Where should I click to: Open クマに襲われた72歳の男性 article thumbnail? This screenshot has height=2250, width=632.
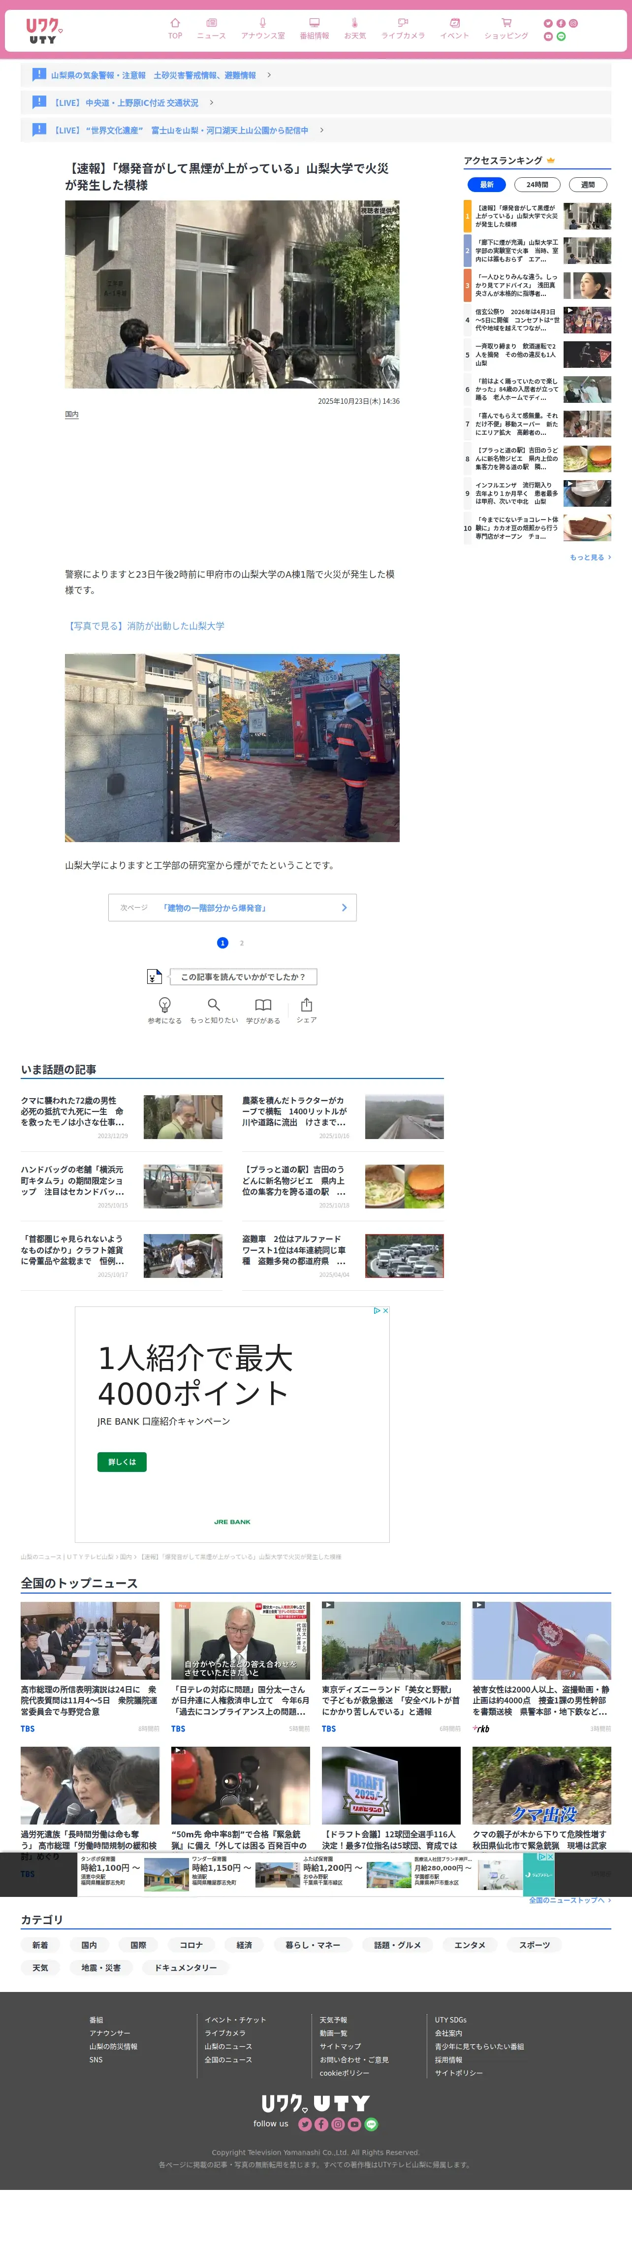(183, 1117)
